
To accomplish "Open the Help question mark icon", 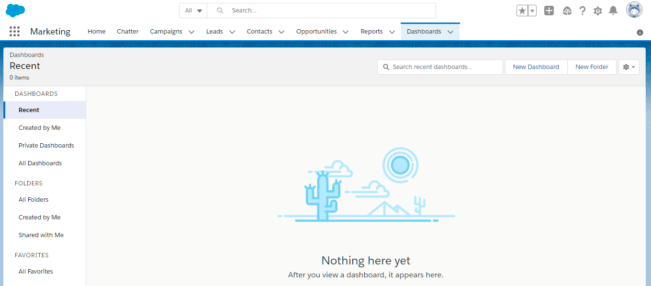I will click(583, 11).
